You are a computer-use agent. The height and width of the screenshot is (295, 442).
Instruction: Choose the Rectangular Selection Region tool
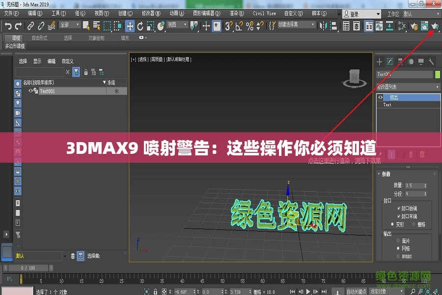(107, 26)
